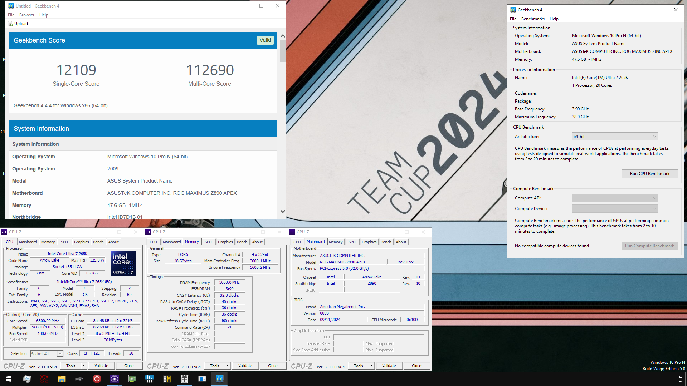Open the Compute Device dropdown
Screen dimensions: 687x386
[615, 209]
